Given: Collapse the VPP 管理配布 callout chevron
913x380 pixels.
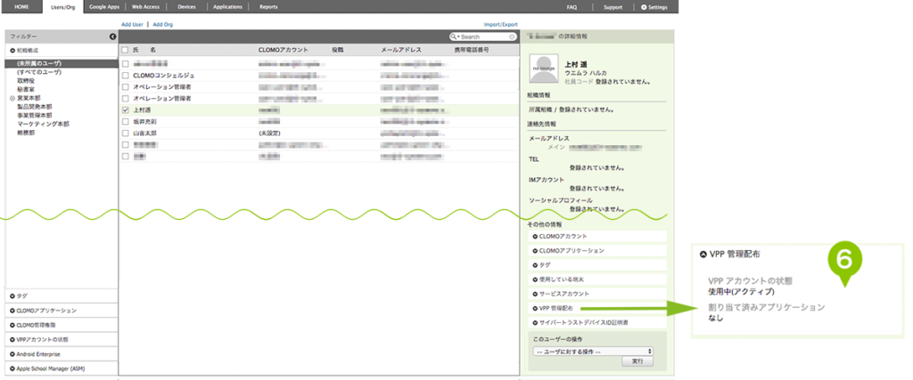Looking at the screenshot, I should pos(703,254).
